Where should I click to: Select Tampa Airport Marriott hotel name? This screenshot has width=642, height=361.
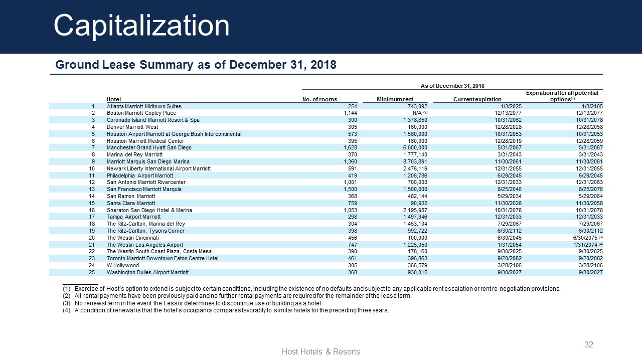(133, 217)
